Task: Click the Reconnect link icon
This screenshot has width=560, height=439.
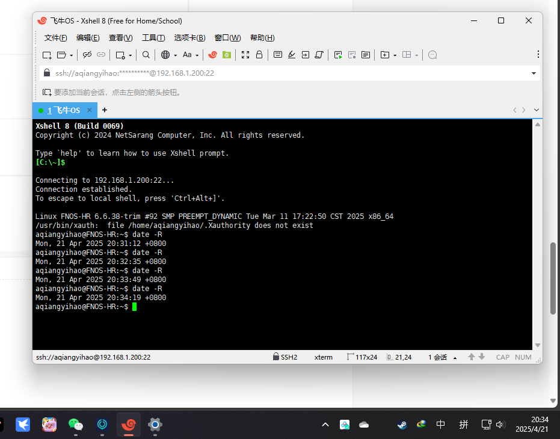Action: point(101,55)
